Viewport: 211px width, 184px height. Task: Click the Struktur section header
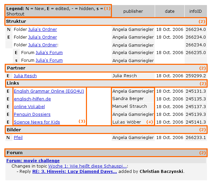click(16, 21)
